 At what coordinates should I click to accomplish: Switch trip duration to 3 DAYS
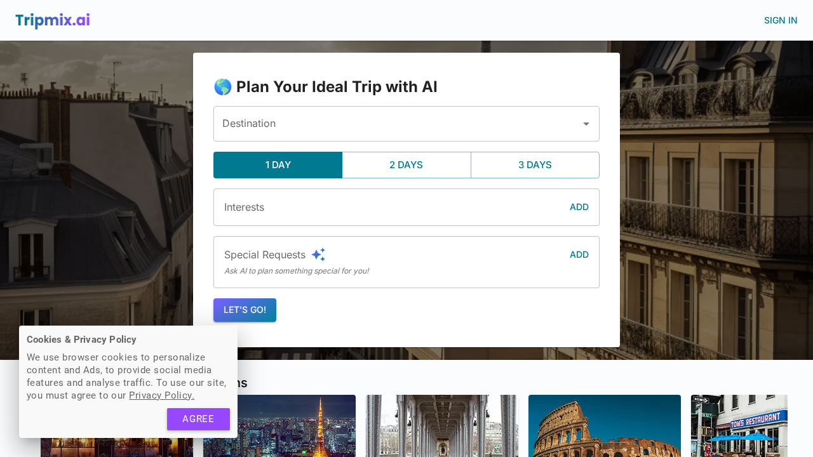point(535,164)
